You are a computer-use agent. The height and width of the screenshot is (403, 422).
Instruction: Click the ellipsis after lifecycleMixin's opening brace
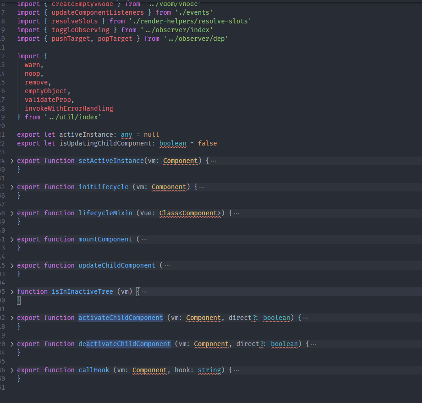[236, 213]
